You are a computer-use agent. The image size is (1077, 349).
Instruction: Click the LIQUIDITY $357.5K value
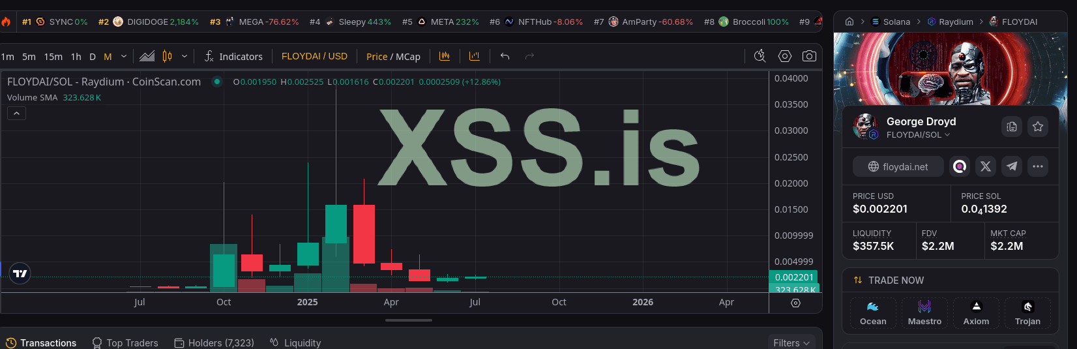[874, 246]
